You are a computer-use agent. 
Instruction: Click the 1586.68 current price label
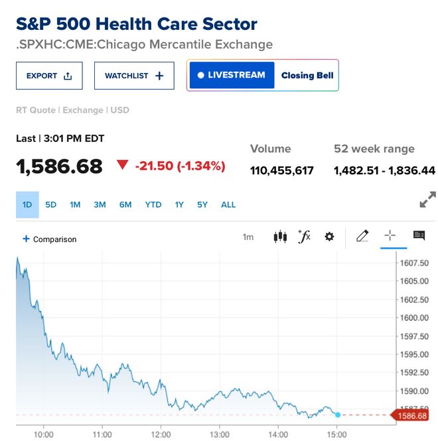coord(412,415)
